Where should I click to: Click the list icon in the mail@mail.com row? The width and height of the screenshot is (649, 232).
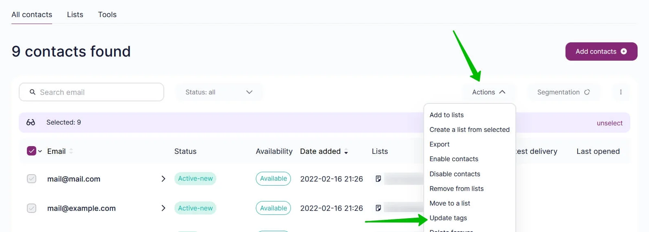(378, 179)
